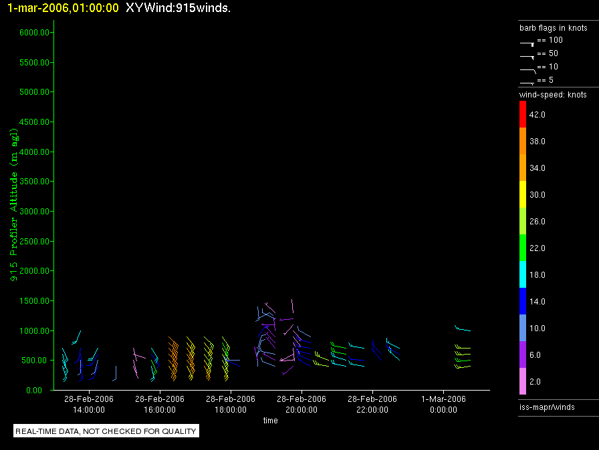Click the 3000.00 altitude axis label
The width and height of the screenshot is (599, 450).
tap(34, 211)
